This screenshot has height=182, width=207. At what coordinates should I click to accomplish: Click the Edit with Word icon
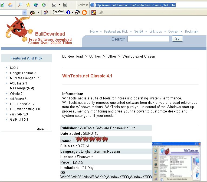point(54,5)
